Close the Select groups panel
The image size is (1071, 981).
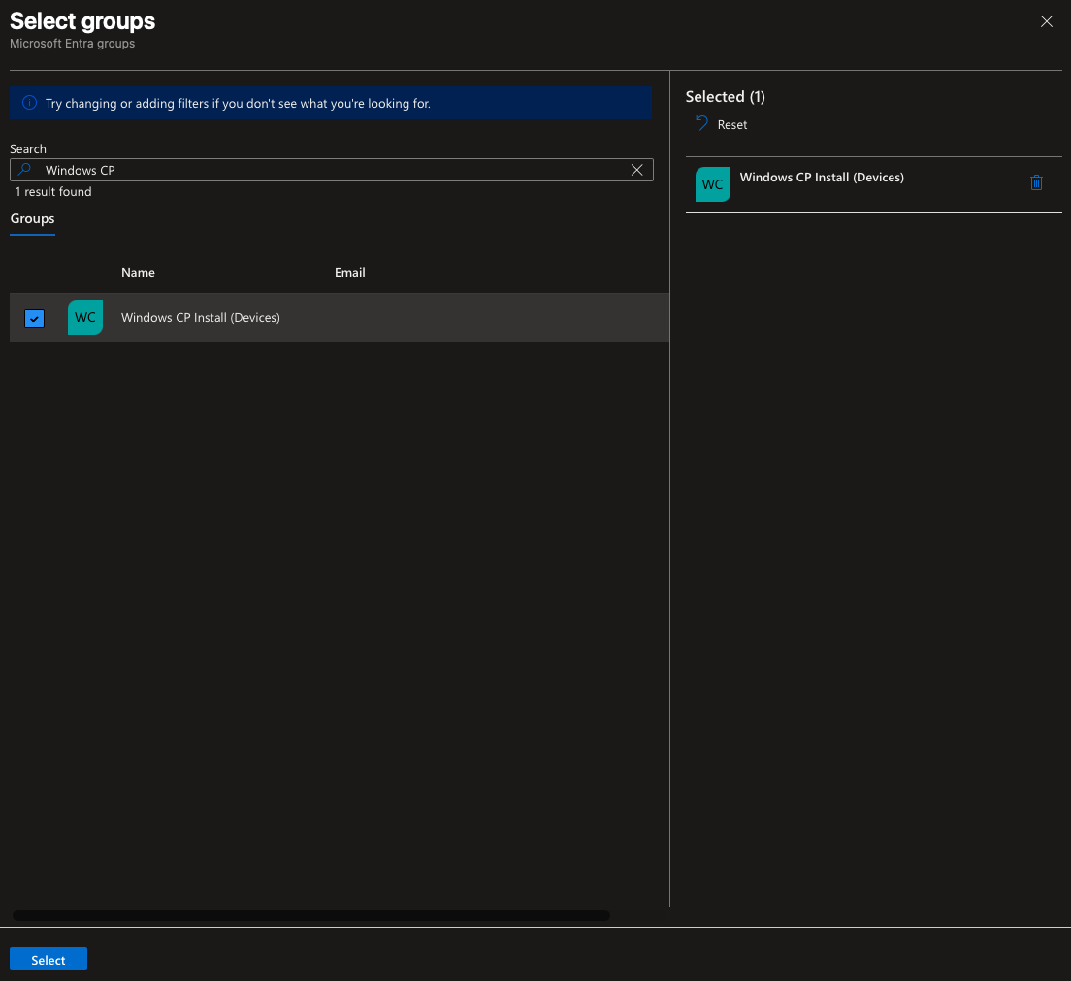1046,22
